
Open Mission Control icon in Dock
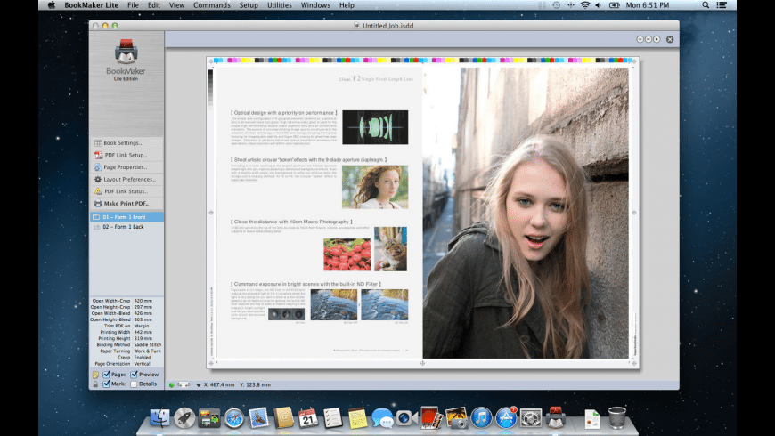tap(209, 418)
